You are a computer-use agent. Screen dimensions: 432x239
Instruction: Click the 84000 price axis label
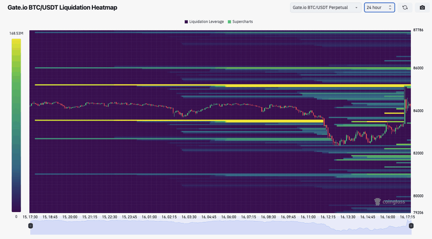[418, 111]
